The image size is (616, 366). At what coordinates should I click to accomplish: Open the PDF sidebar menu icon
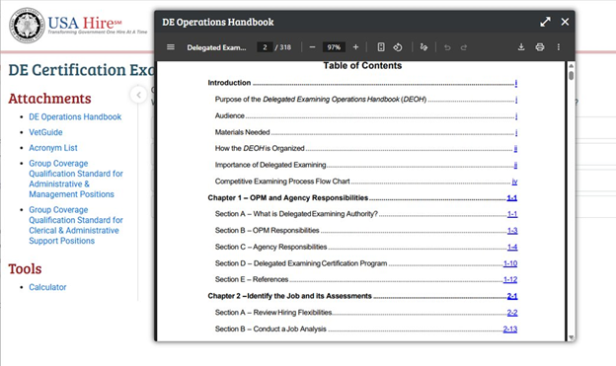pyautogui.click(x=171, y=47)
